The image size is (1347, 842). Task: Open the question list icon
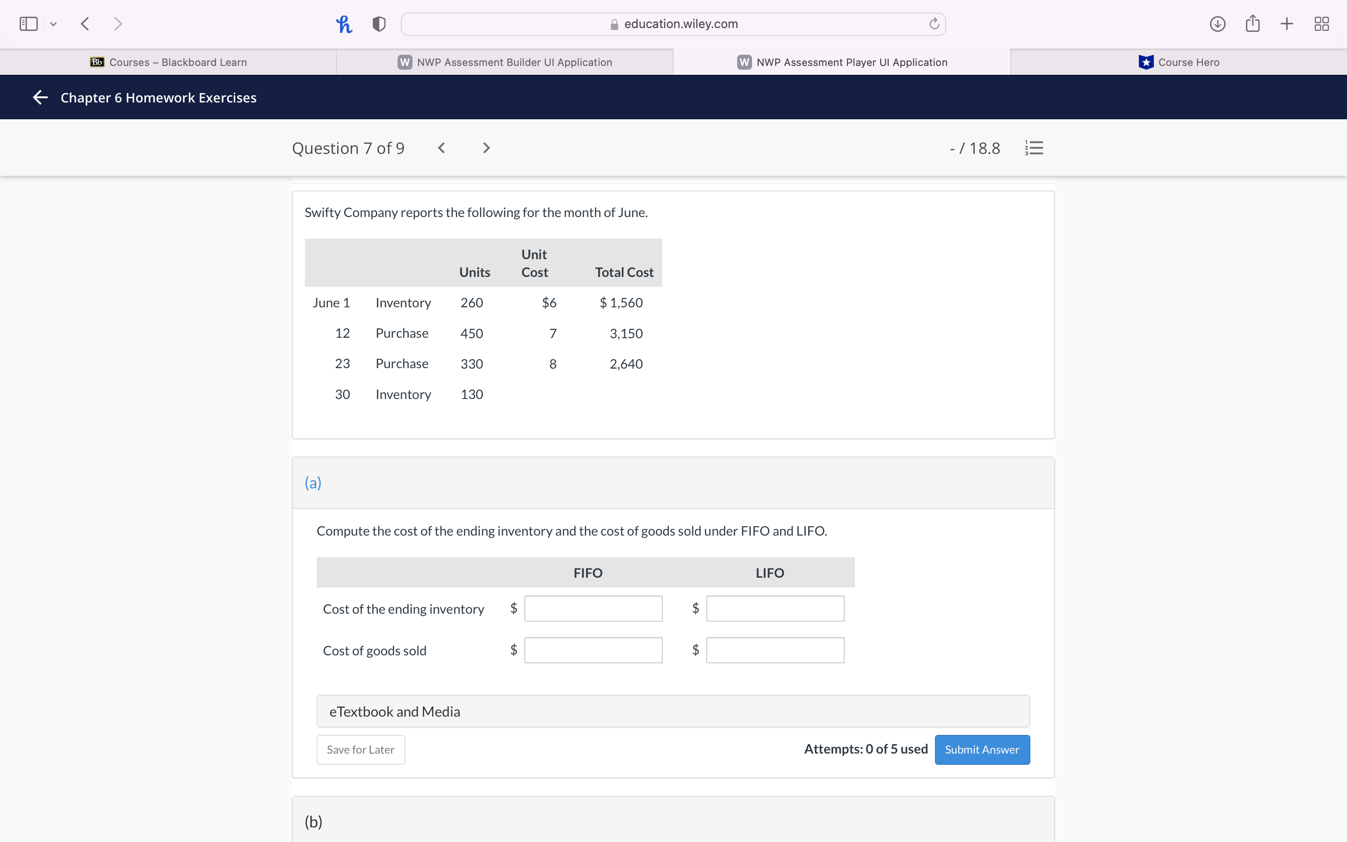click(x=1034, y=148)
